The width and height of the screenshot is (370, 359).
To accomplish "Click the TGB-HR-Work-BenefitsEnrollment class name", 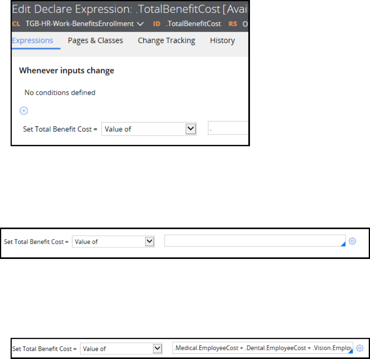I will pos(79,24).
